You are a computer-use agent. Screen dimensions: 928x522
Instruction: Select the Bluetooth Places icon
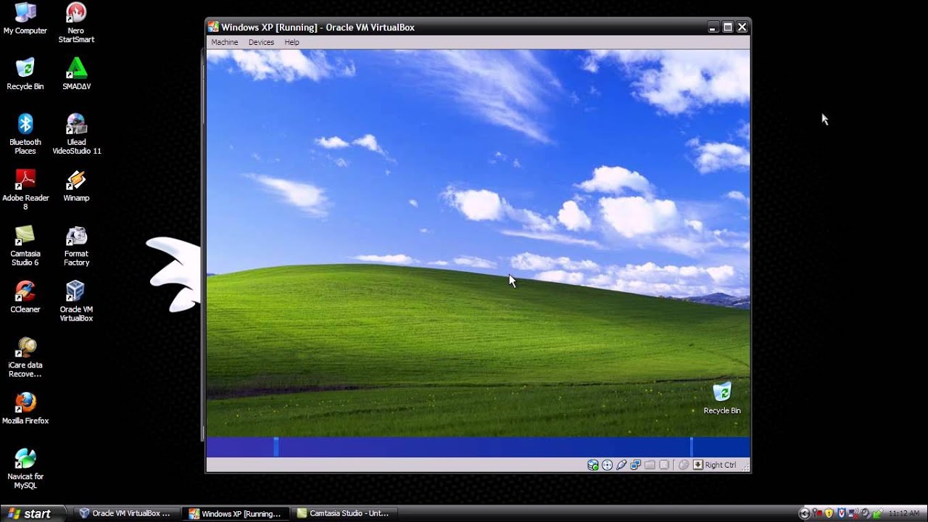25,134
